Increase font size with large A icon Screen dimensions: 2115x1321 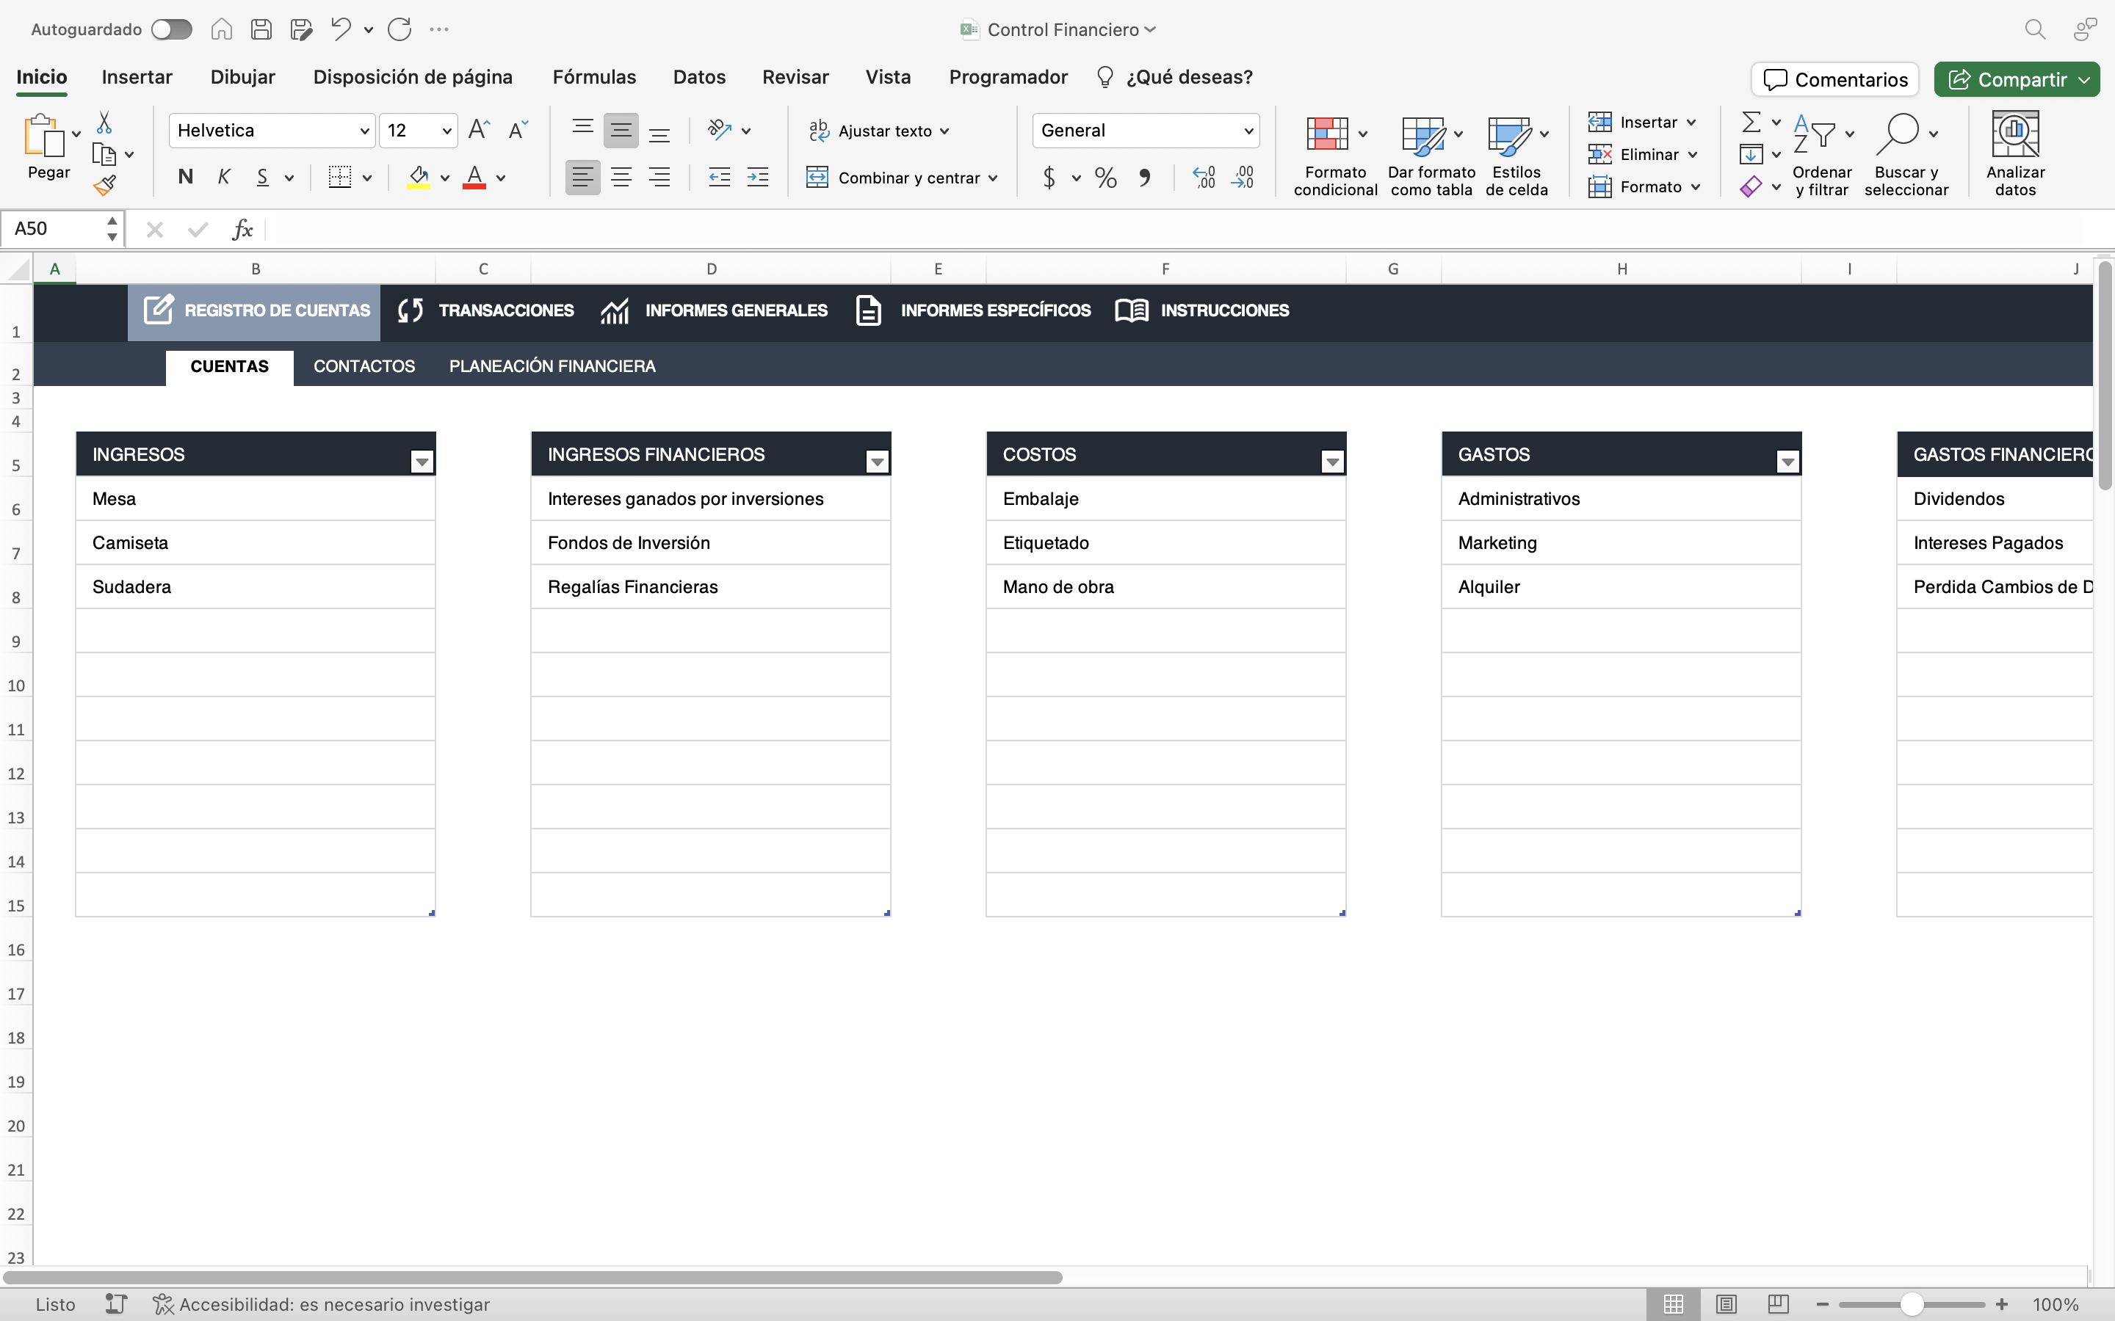click(479, 130)
